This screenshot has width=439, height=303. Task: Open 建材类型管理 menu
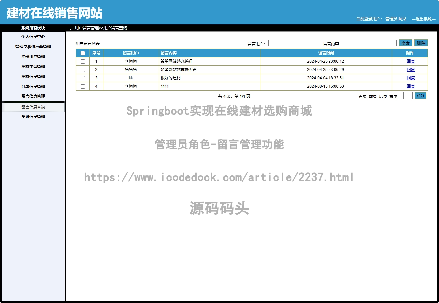(x=33, y=67)
